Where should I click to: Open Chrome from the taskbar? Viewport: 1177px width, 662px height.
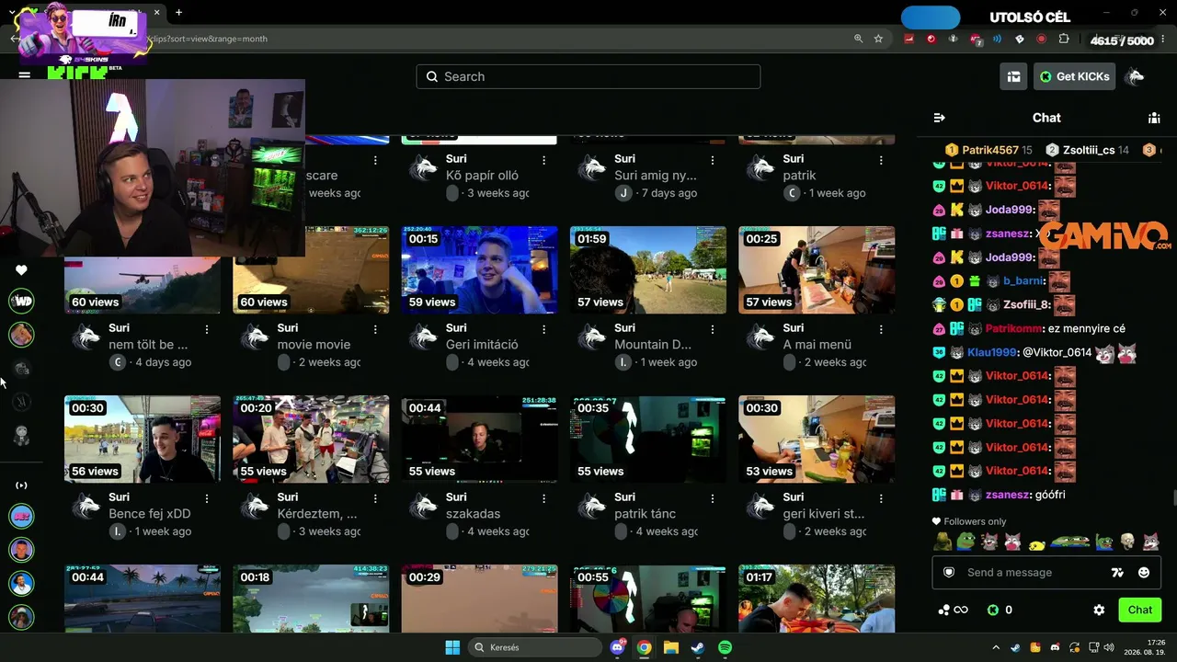[644, 647]
